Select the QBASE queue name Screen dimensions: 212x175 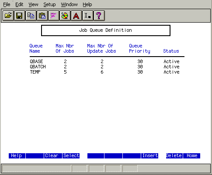(x=36, y=61)
